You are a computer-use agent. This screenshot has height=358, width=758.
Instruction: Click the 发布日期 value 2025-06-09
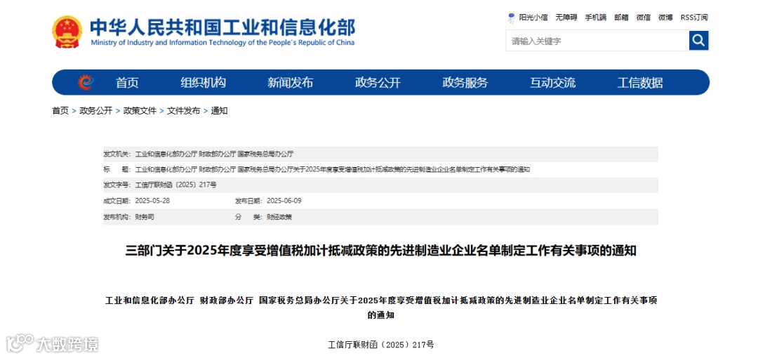284,201
